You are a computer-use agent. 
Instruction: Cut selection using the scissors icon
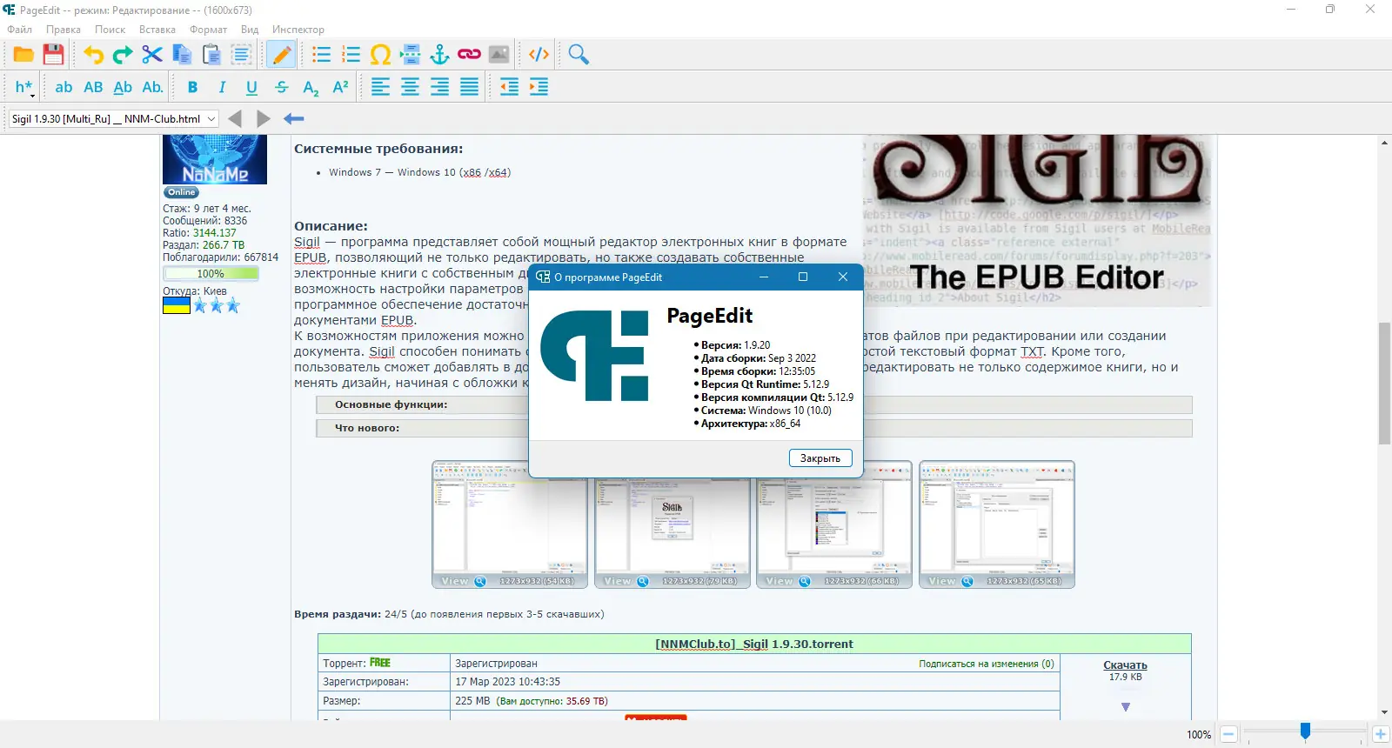coord(152,55)
